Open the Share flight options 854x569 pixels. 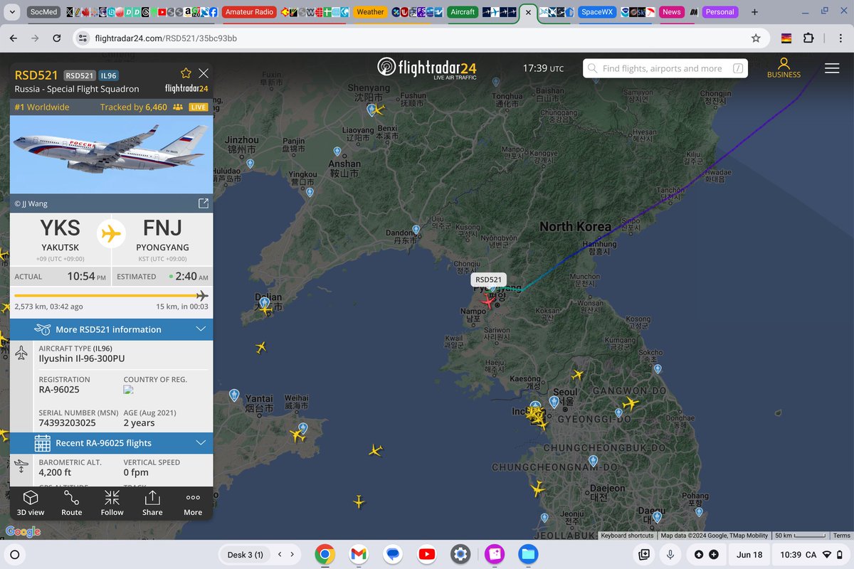pyautogui.click(x=152, y=503)
